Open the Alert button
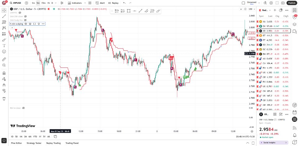Viewport: 298px width, 146px height. point(100,3)
